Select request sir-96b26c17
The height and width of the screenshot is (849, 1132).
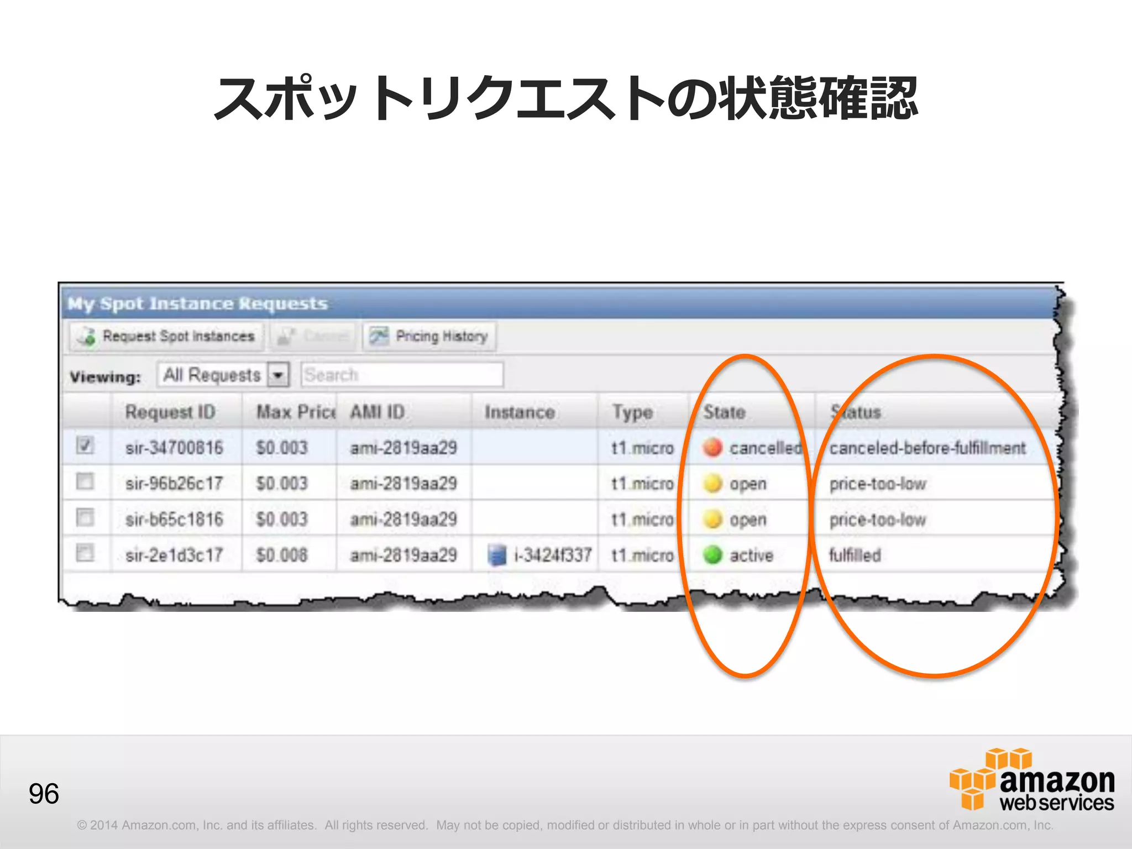[x=174, y=484]
